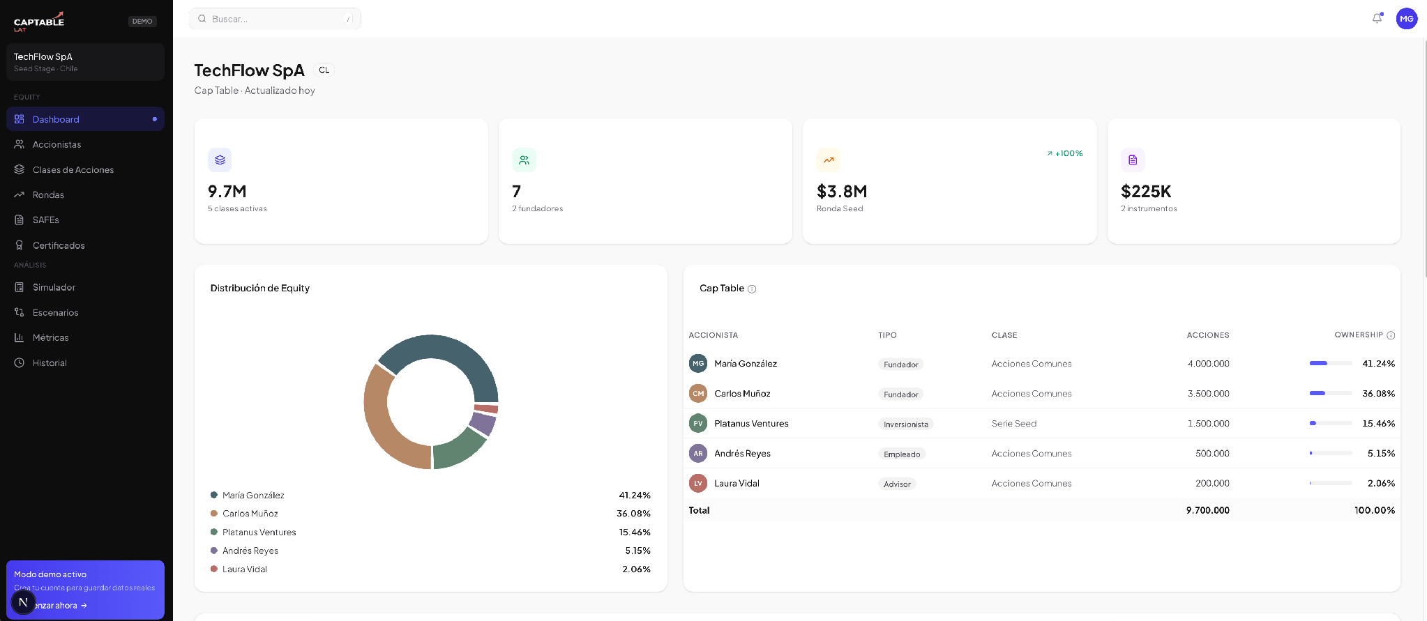Click the Ownership column info icon
Image resolution: width=1427 pixels, height=621 pixels.
pyautogui.click(x=1391, y=335)
